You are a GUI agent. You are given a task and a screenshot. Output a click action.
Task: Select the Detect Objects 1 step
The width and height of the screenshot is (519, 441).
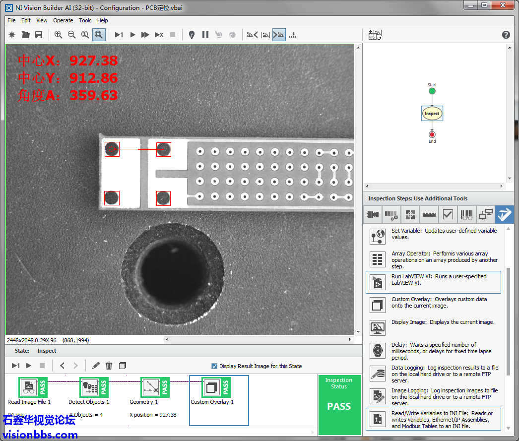coord(89,387)
